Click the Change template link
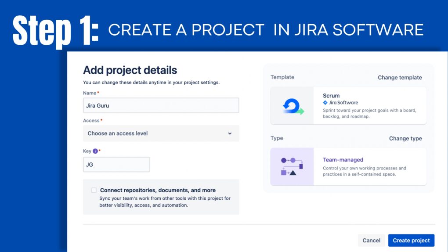Screen dimensions: 448x252 pos(400,77)
